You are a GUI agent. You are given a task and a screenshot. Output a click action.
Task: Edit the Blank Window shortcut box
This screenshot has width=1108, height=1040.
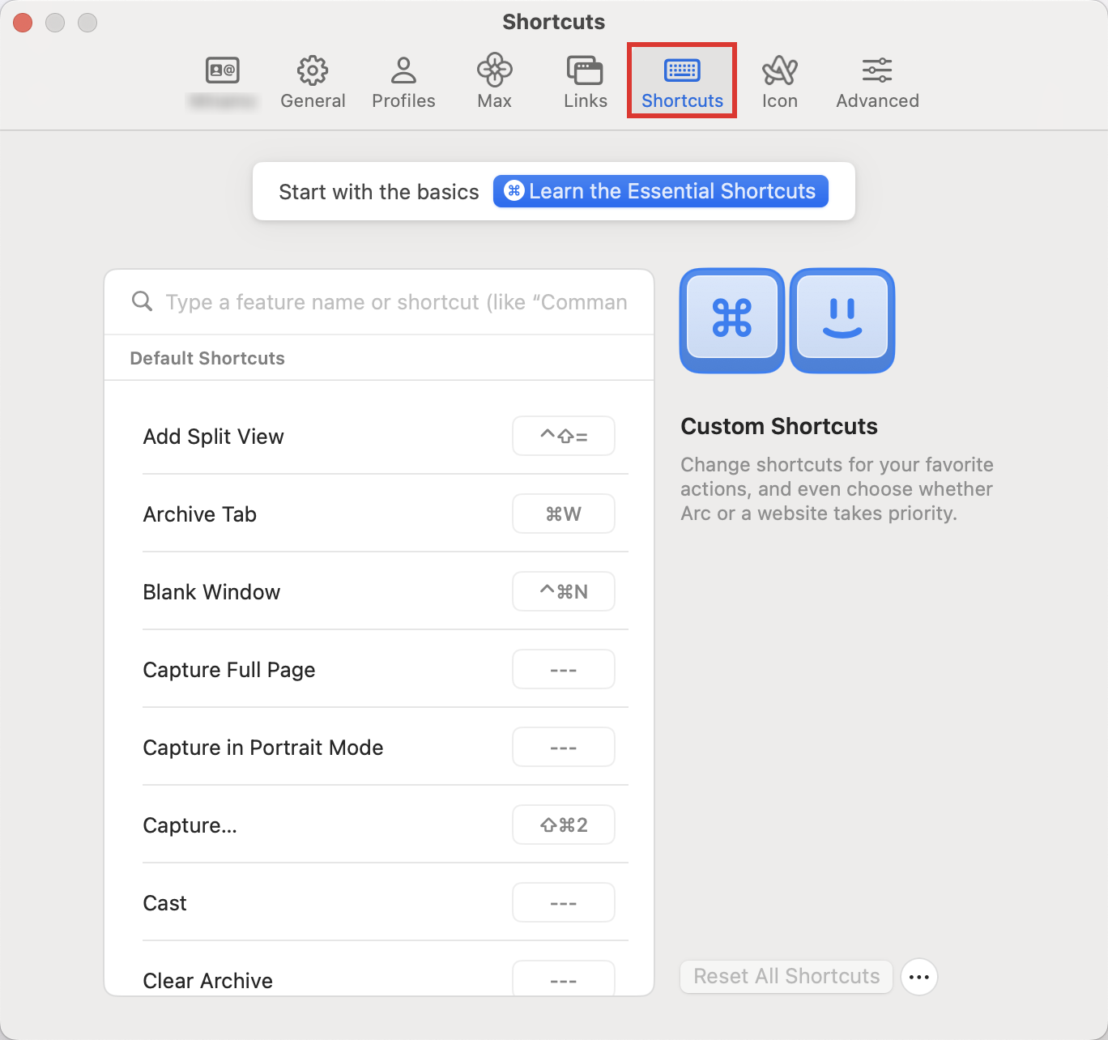point(563,591)
